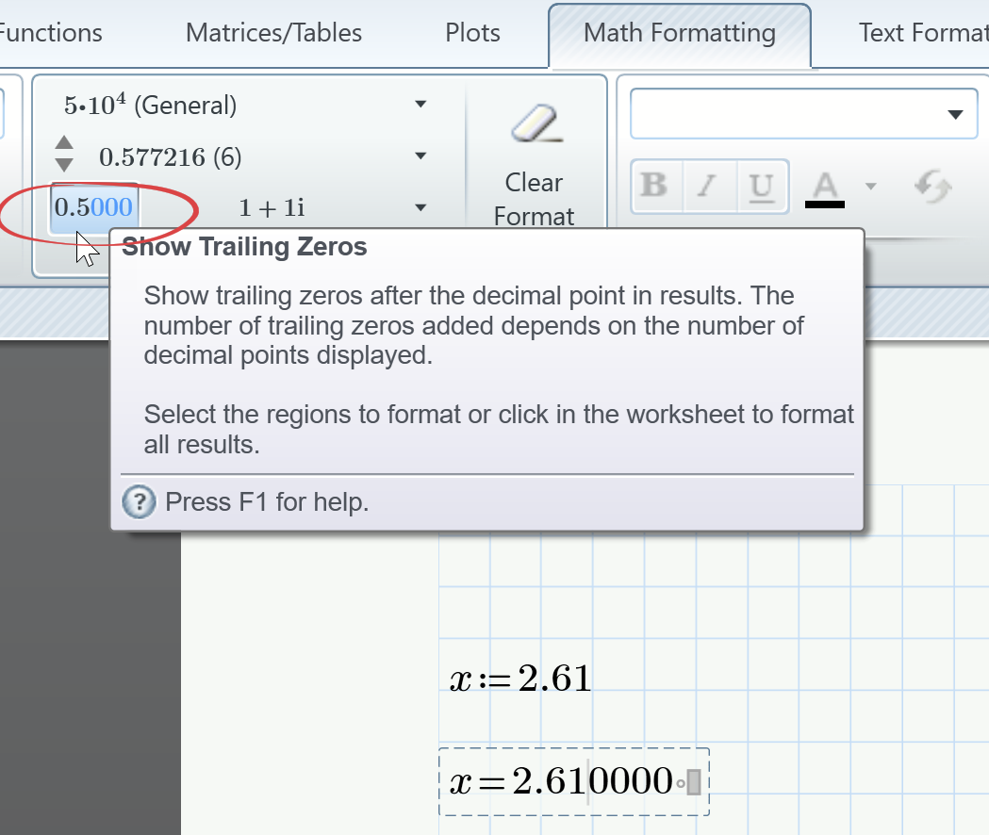Enable Show Trailing Zeros
The height and width of the screenshot is (835, 989).
pyautogui.click(x=94, y=207)
